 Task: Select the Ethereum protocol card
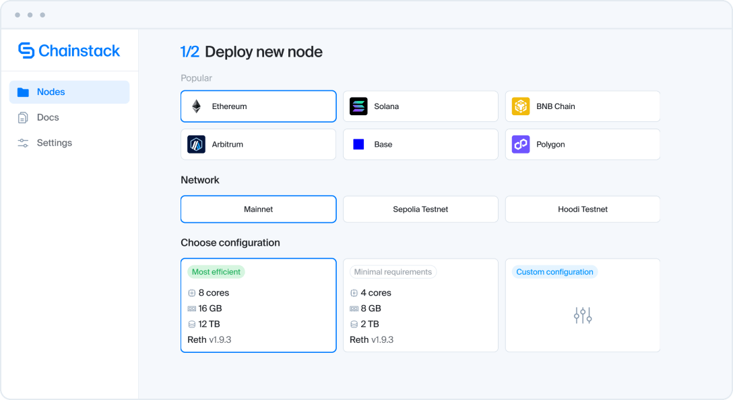click(x=259, y=106)
